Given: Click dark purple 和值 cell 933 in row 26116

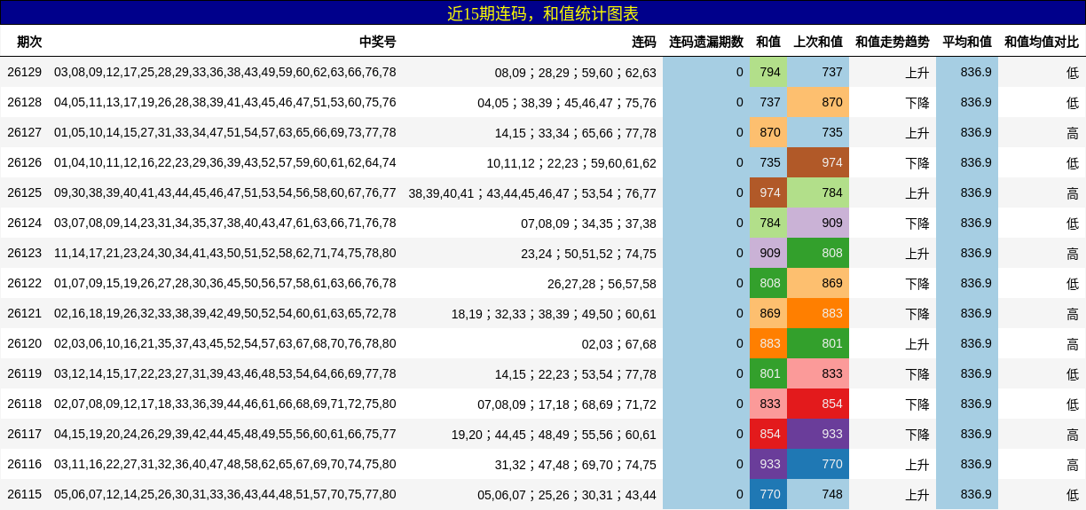Looking at the screenshot, I should [x=768, y=464].
